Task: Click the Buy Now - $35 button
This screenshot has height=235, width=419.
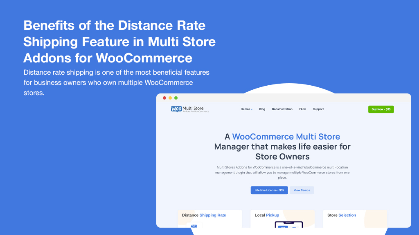Action: pyautogui.click(x=381, y=109)
